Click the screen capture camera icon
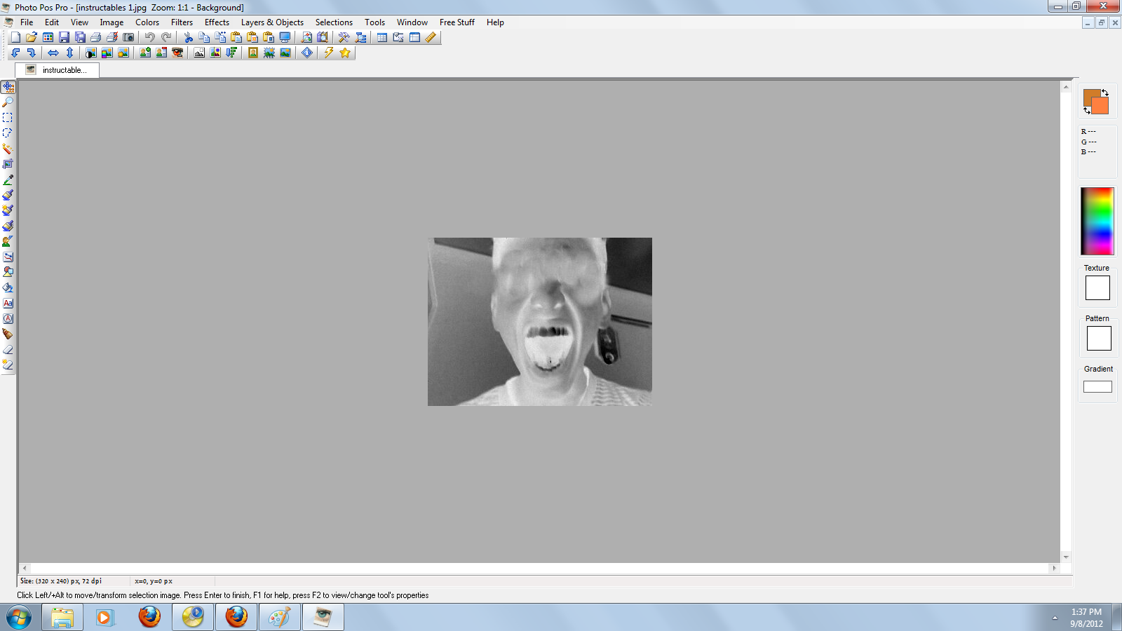The image size is (1122, 631). 128,37
